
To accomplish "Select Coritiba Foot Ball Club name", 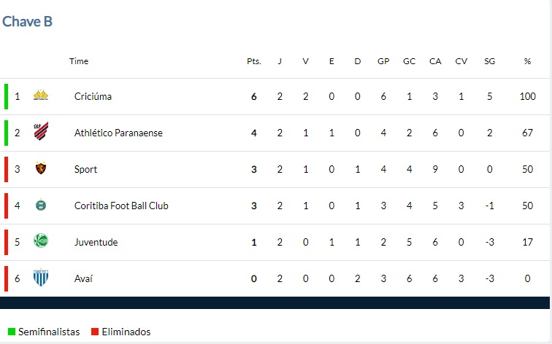I will 121,206.
